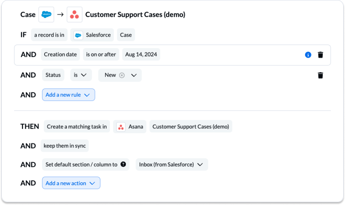Click the 'keep them in sync' chip
This screenshot has height=205, width=345.
tap(65, 146)
